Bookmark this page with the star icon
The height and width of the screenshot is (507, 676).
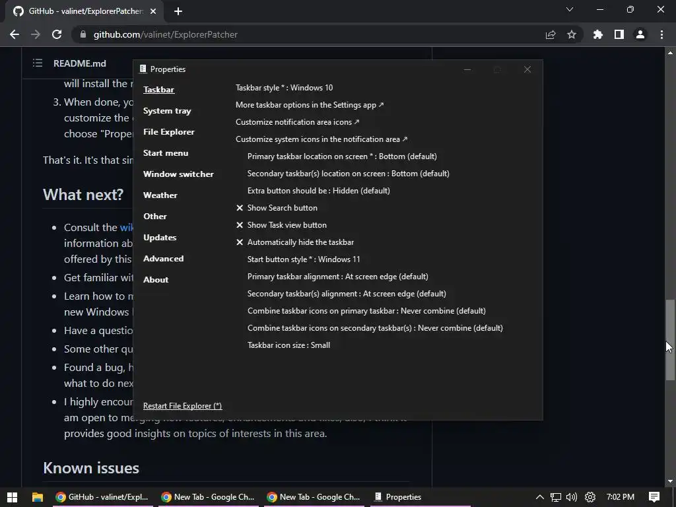pyautogui.click(x=572, y=34)
